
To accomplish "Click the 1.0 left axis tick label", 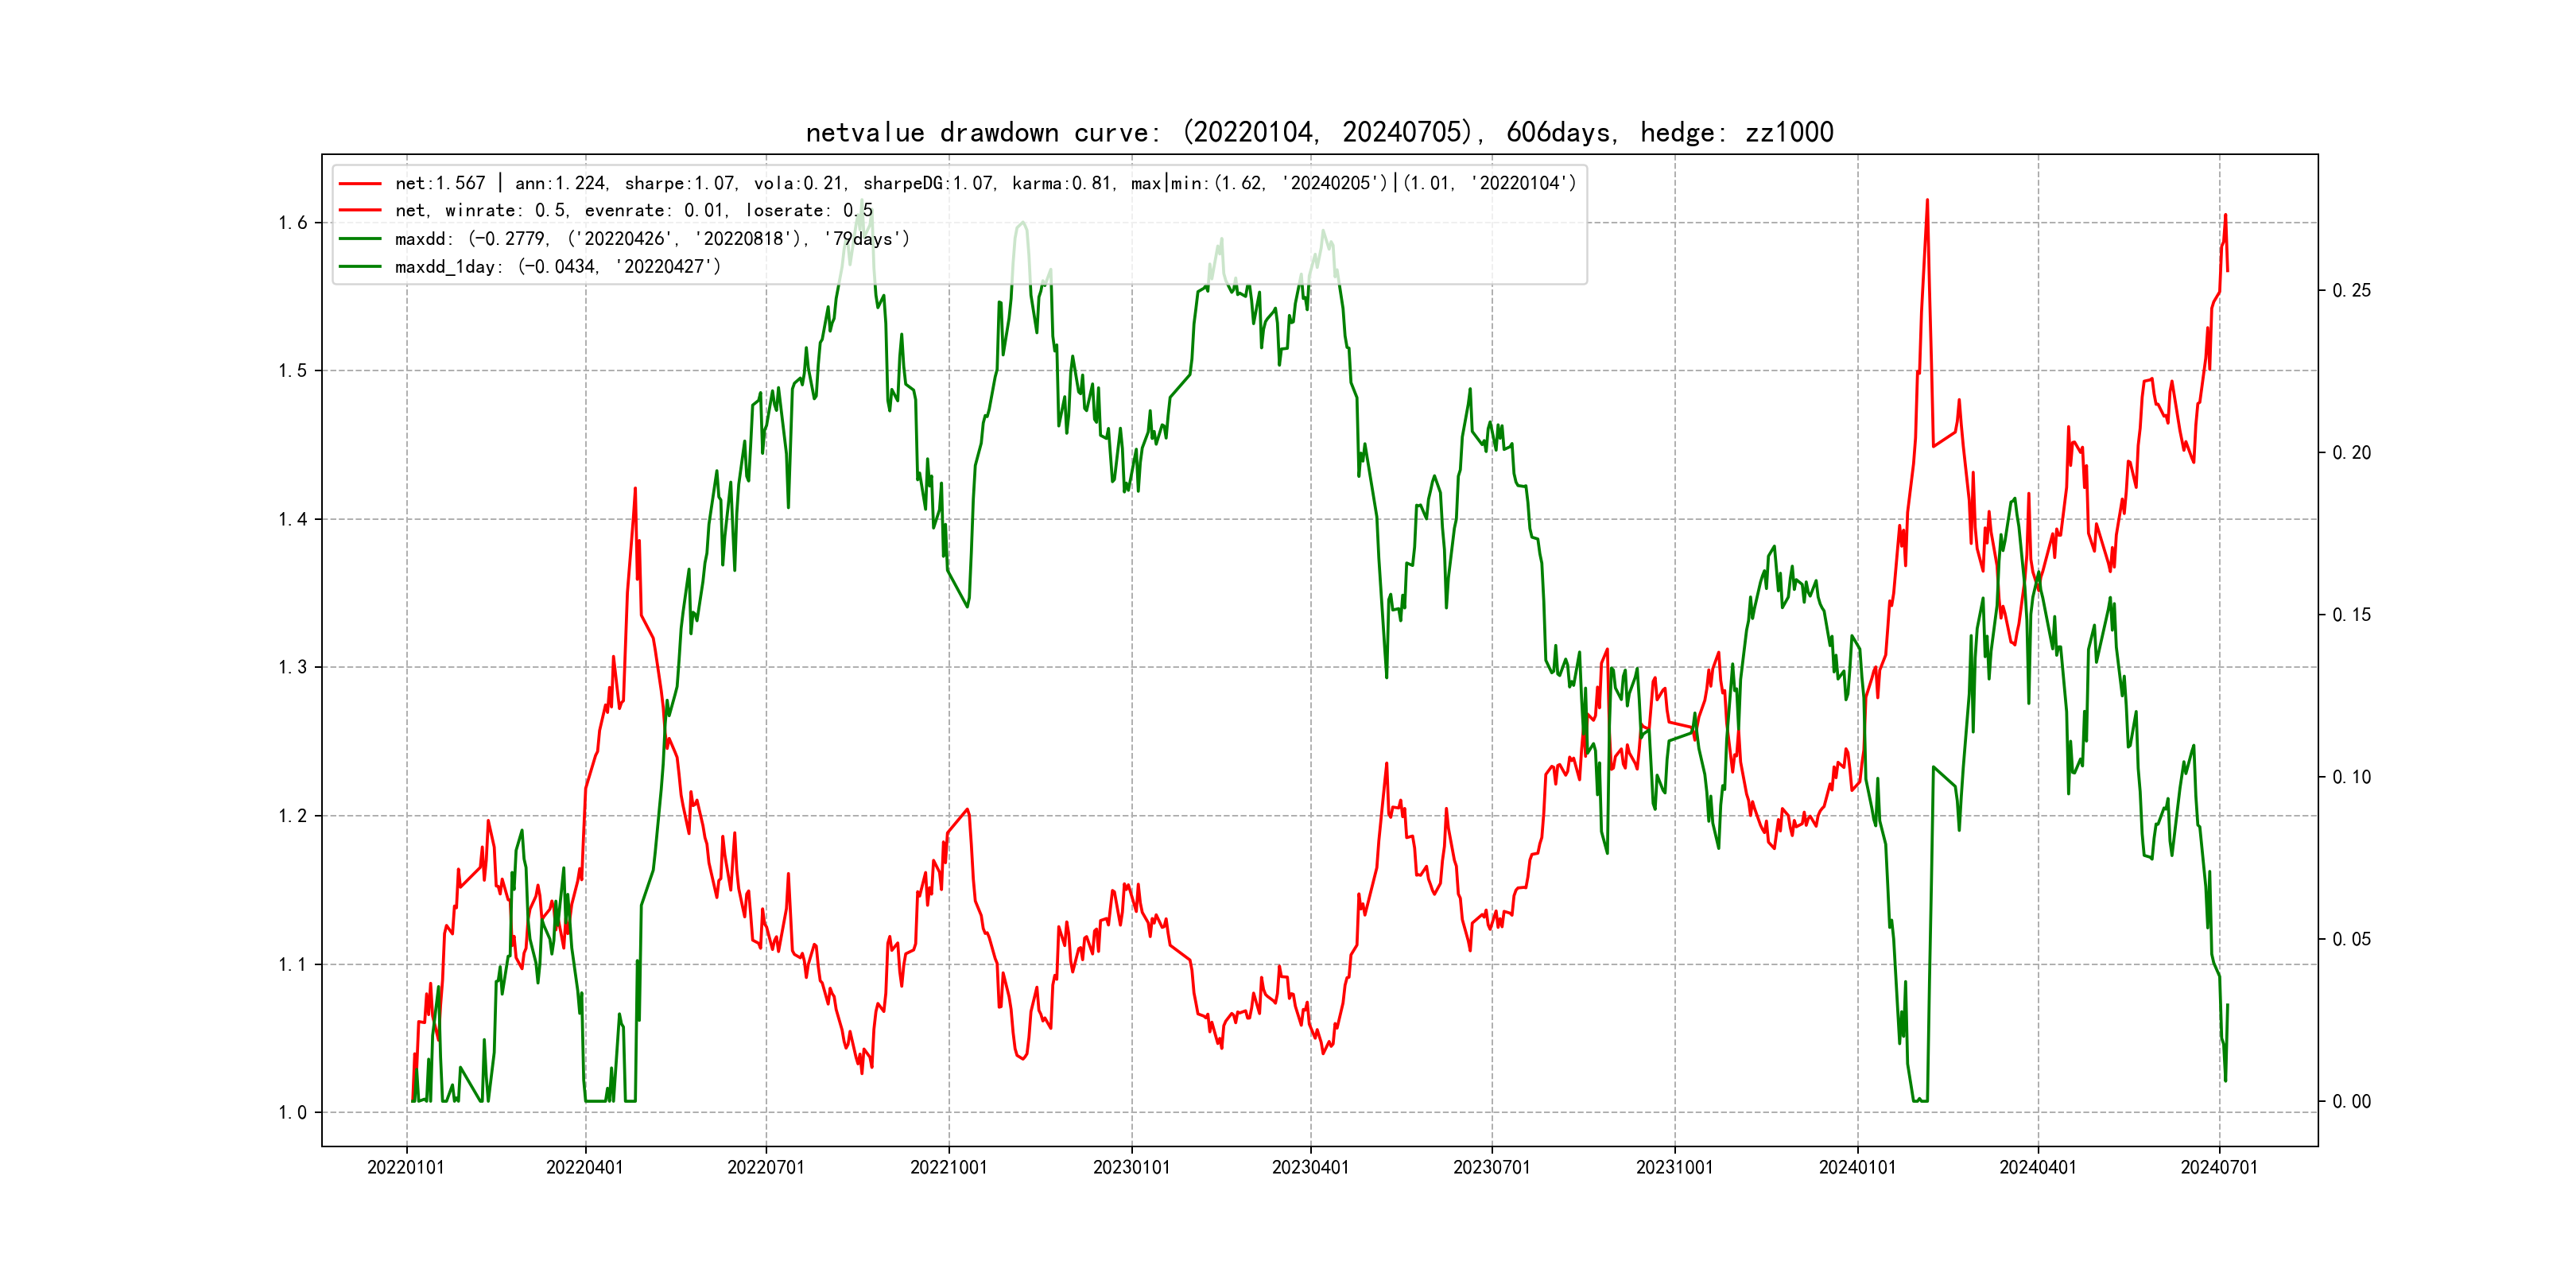I will click(292, 1113).
